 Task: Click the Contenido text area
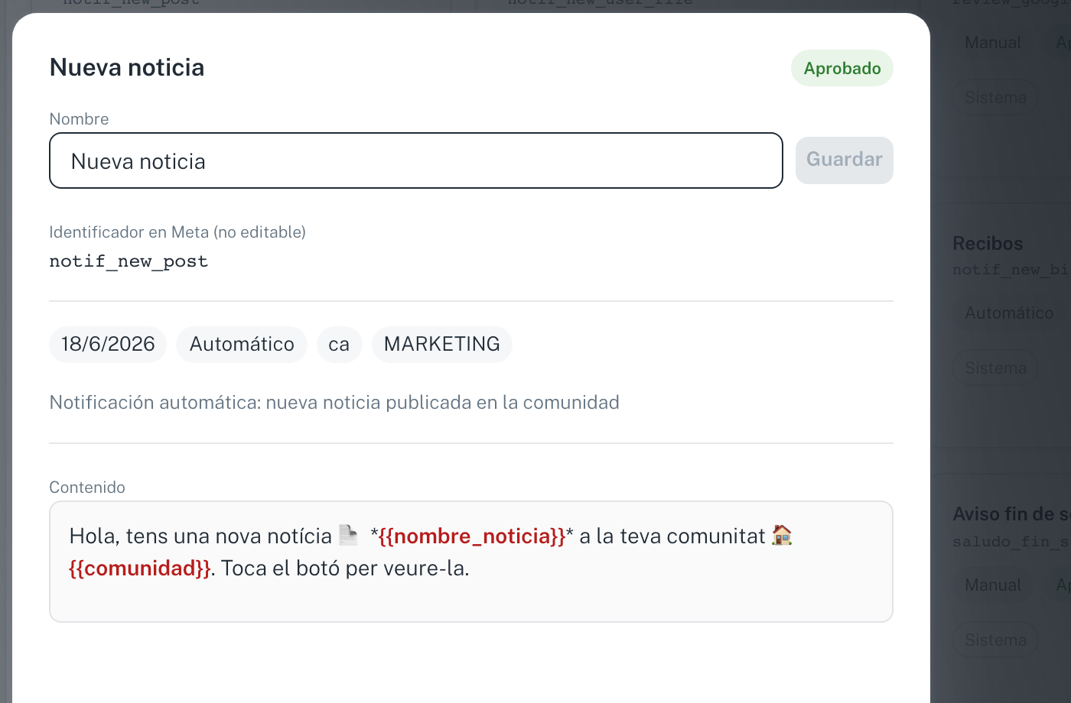point(471,562)
